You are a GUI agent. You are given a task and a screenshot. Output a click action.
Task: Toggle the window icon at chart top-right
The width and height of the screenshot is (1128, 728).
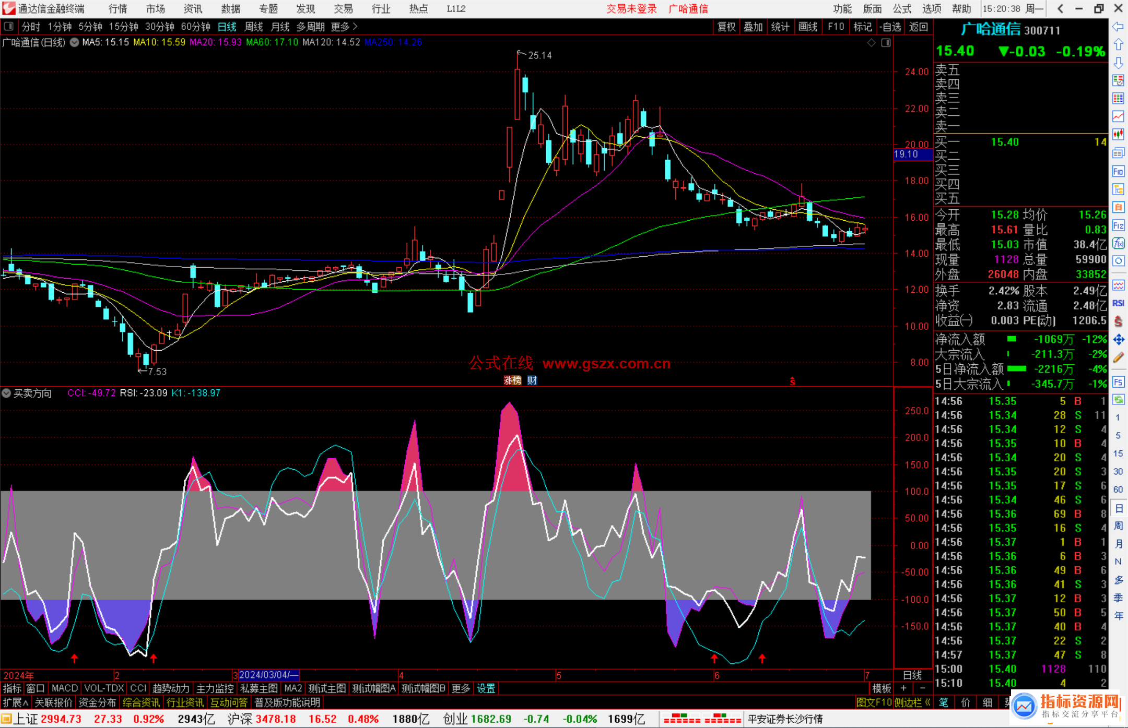pyautogui.click(x=886, y=43)
